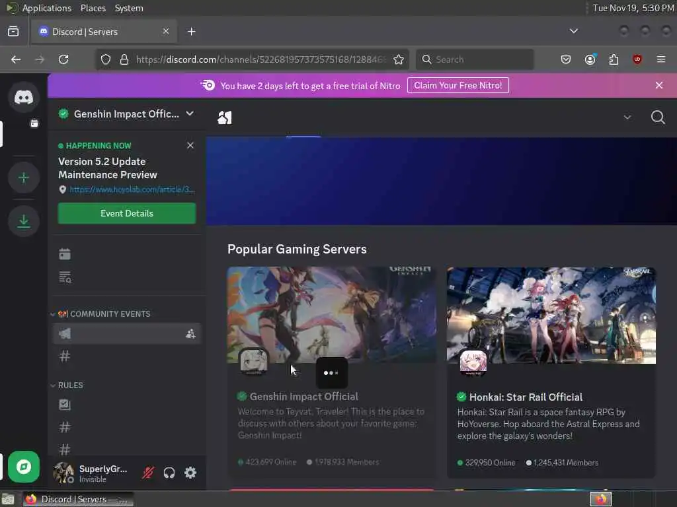Click the Add a Server plus icon
Screen dimensions: 677x507
click(24, 178)
